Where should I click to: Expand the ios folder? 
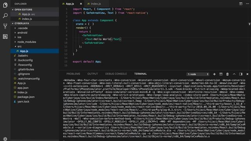tap(19, 37)
